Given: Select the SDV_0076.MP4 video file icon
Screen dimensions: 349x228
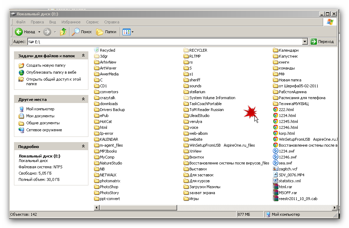Looking at the screenshot, I should [276, 175].
